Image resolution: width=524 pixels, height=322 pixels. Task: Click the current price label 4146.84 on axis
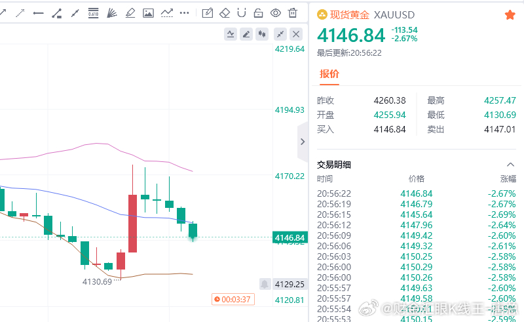pyautogui.click(x=290, y=237)
